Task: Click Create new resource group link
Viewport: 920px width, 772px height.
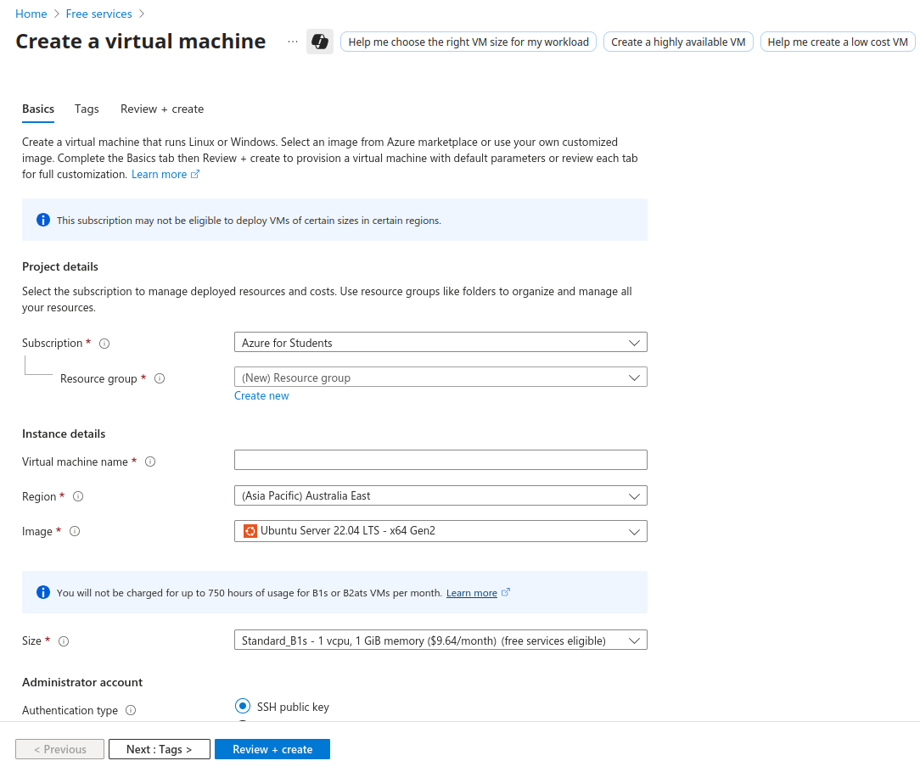Action: point(261,396)
